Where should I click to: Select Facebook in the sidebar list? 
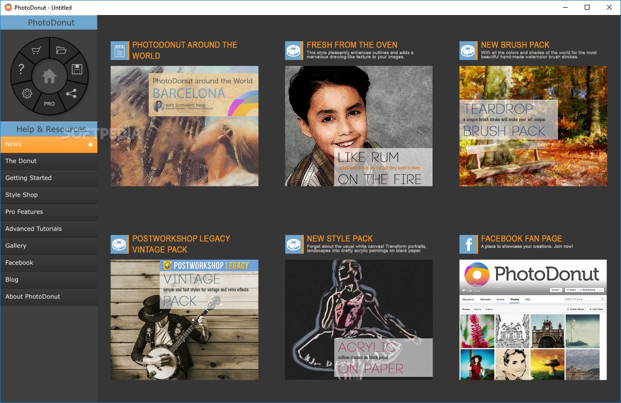click(x=49, y=263)
